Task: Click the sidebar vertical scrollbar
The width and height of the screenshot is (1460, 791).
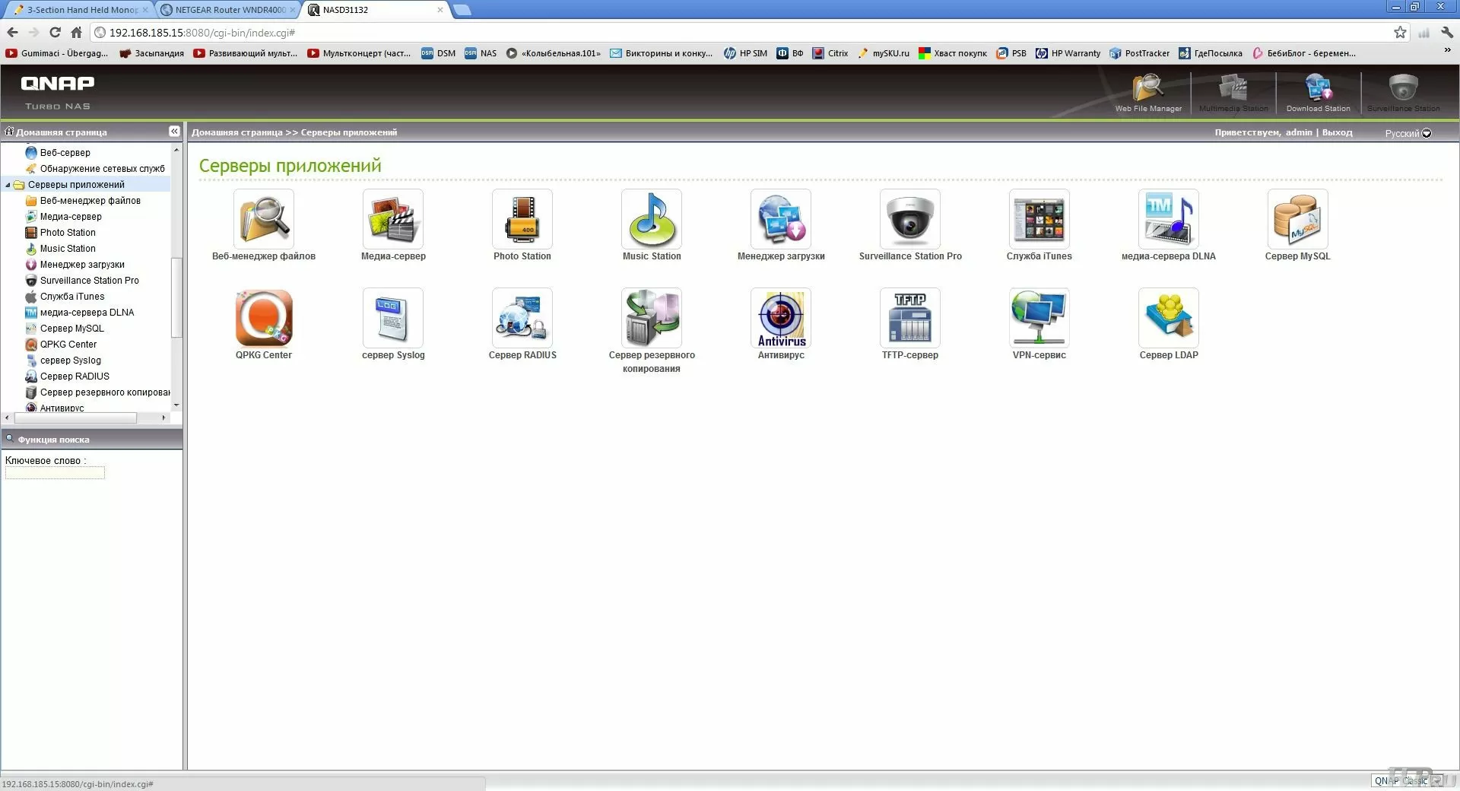Action: tap(177, 297)
